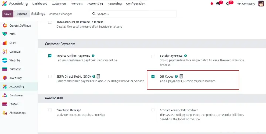The height and width of the screenshot is (134, 266).
Task: Click the enterprise building icon beside QR Codes
Action: click(181, 76)
